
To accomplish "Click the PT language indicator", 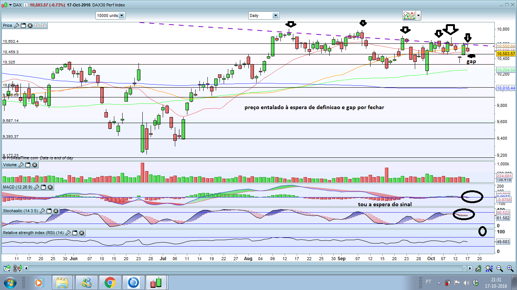I will click(428, 282).
